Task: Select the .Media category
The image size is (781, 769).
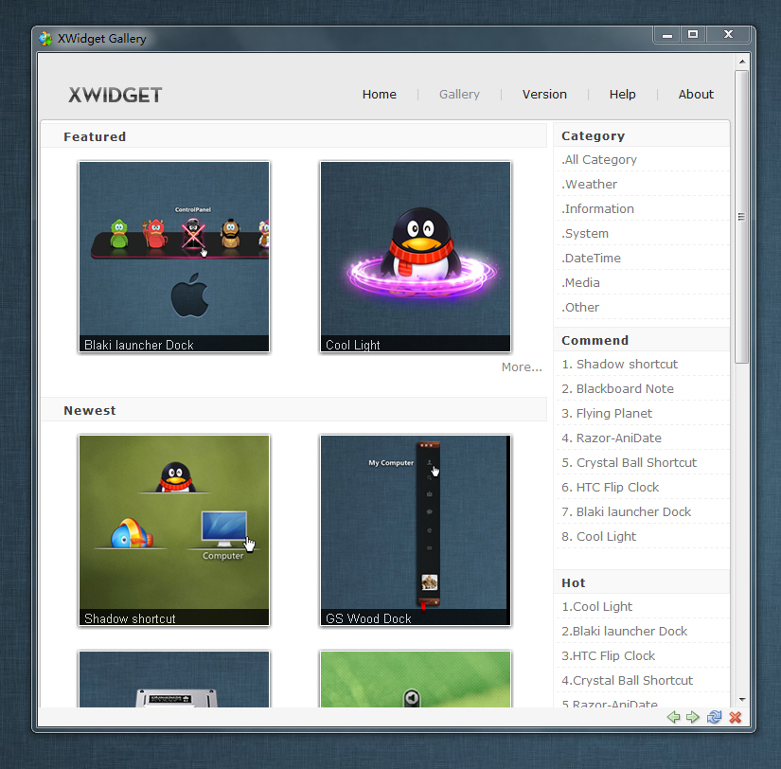Action: tap(580, 282)
